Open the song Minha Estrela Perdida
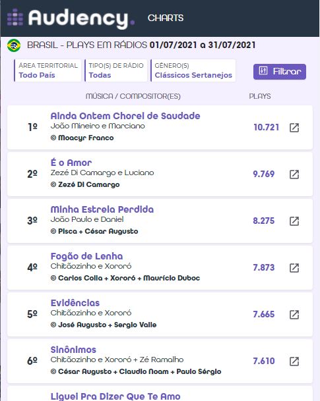 coord(102,209)
